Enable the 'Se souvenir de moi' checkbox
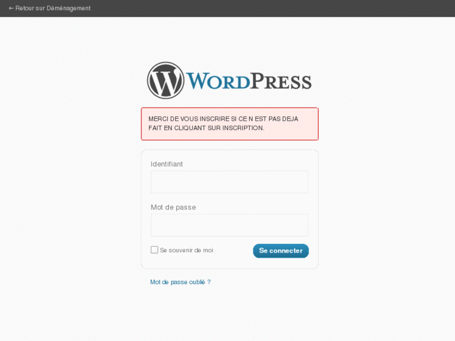Image resolution: width=455 pixels, height=341 pixels. click(155, 250)
